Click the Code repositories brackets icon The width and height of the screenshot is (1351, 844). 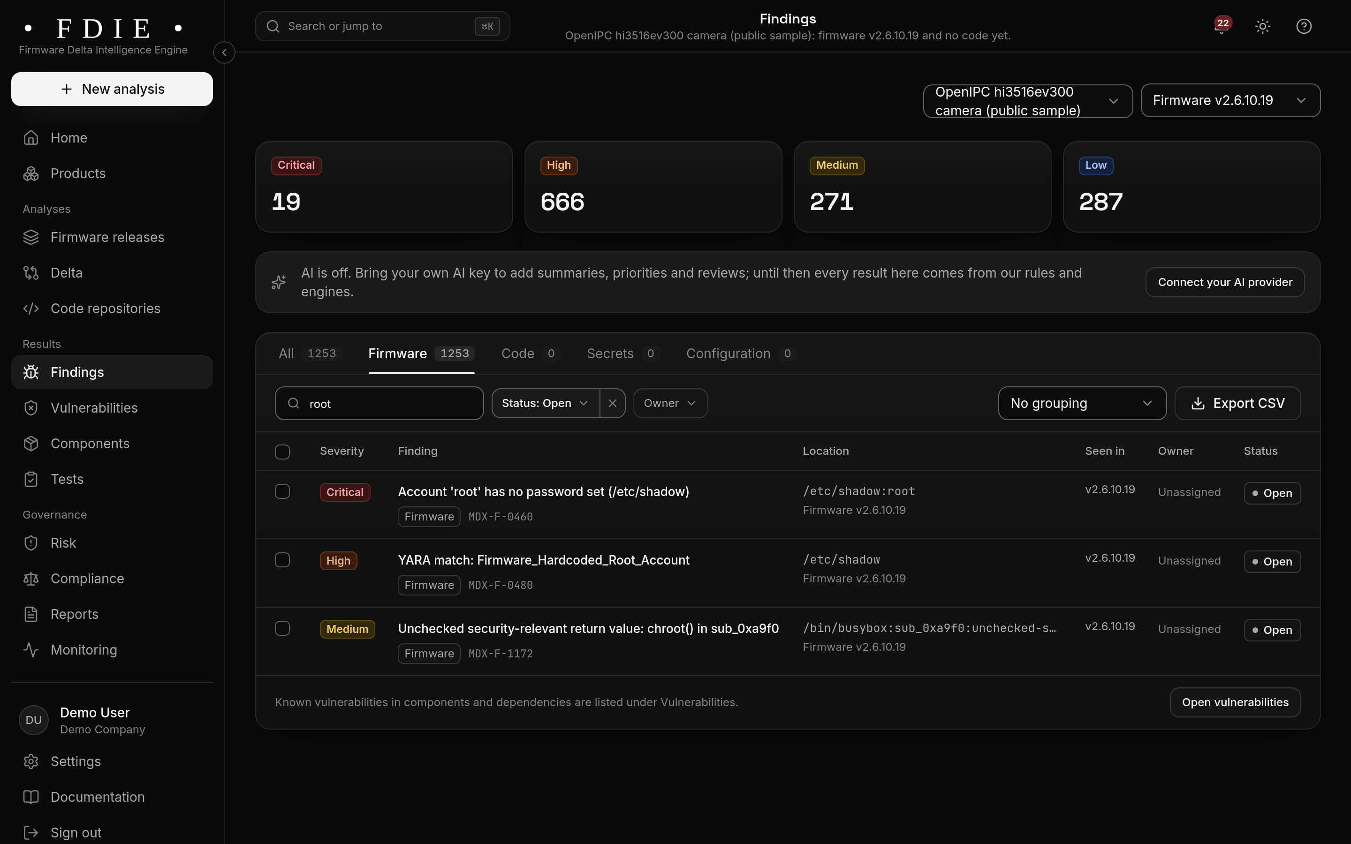[x=31, y=309]
